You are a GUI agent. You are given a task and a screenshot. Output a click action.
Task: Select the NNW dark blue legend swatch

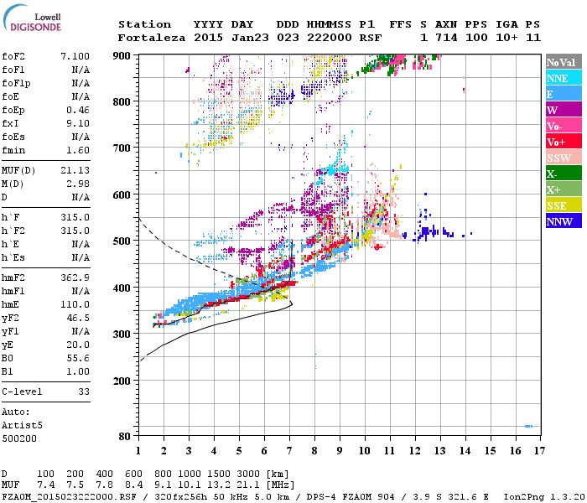[x=564, y=221]
